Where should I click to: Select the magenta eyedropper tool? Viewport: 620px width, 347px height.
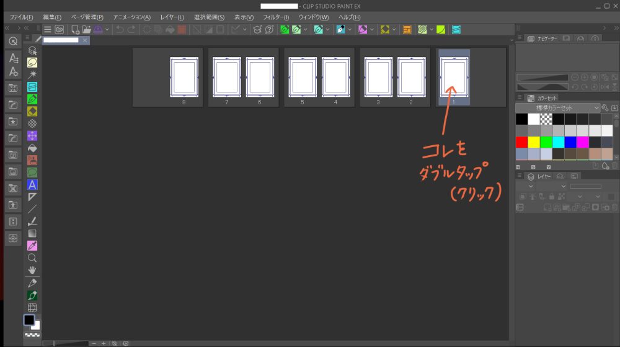click(32, 245)
